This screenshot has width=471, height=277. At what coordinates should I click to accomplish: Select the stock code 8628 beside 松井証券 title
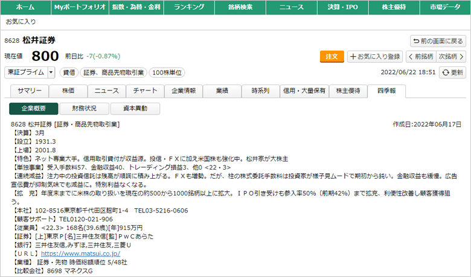click(12, 40)
